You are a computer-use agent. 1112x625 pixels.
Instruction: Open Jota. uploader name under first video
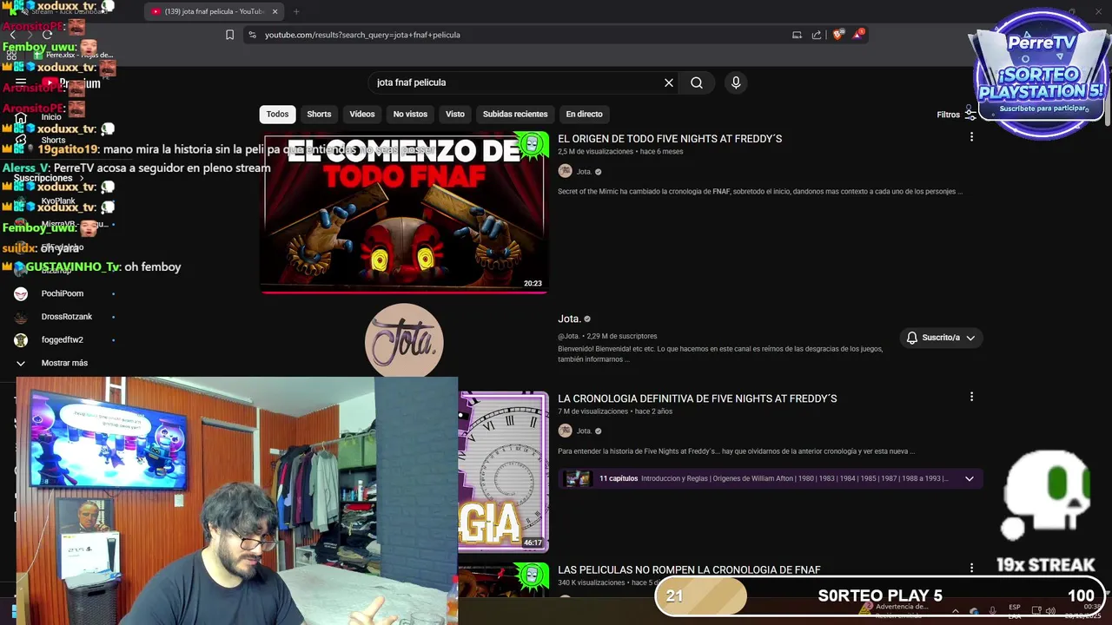pos(584,172)
